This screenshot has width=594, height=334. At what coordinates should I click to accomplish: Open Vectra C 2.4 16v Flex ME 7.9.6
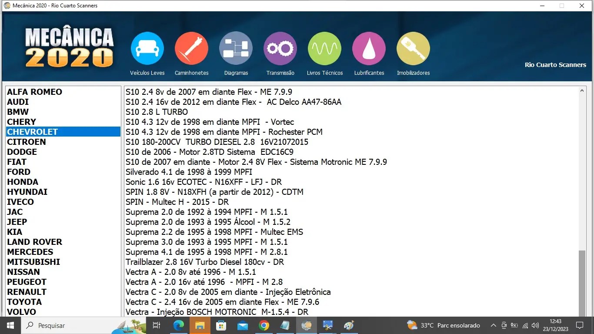point(223,302)
